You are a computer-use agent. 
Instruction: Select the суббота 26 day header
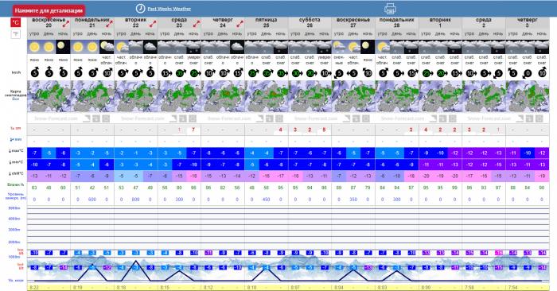pyautogui.click(x=310, y=23)
